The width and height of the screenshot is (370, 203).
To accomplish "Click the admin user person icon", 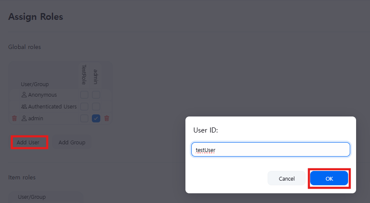I will tap(24, 119).
